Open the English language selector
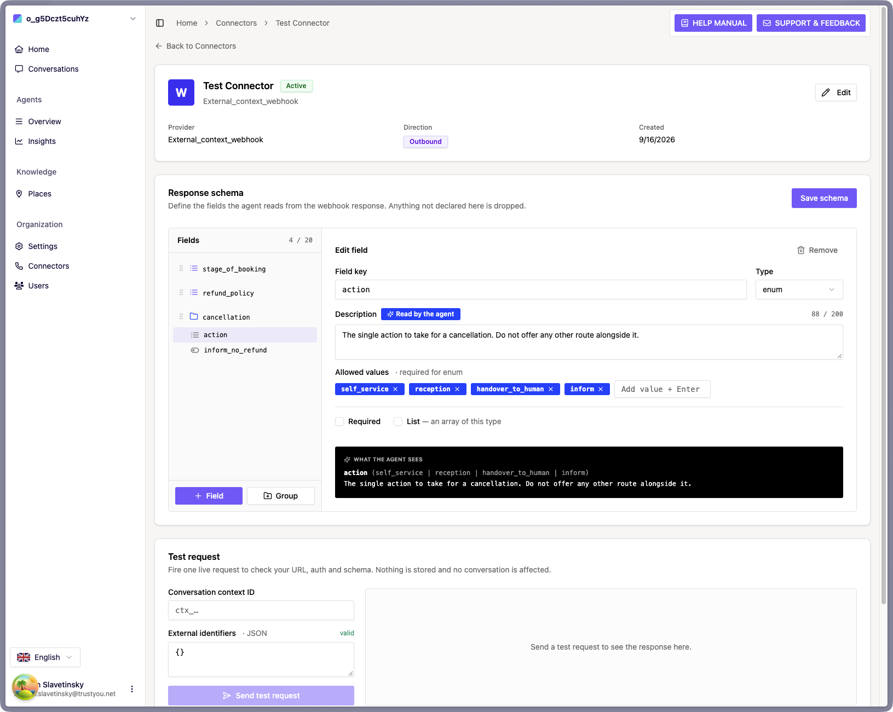 click(x=45, y=657)
